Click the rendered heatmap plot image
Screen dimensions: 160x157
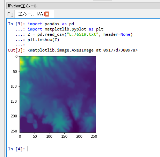58,94
